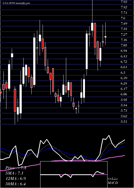This screenshot has width=134, height=188.
Task: Click the 7.38 price axis label
Action: click(124, 29)
